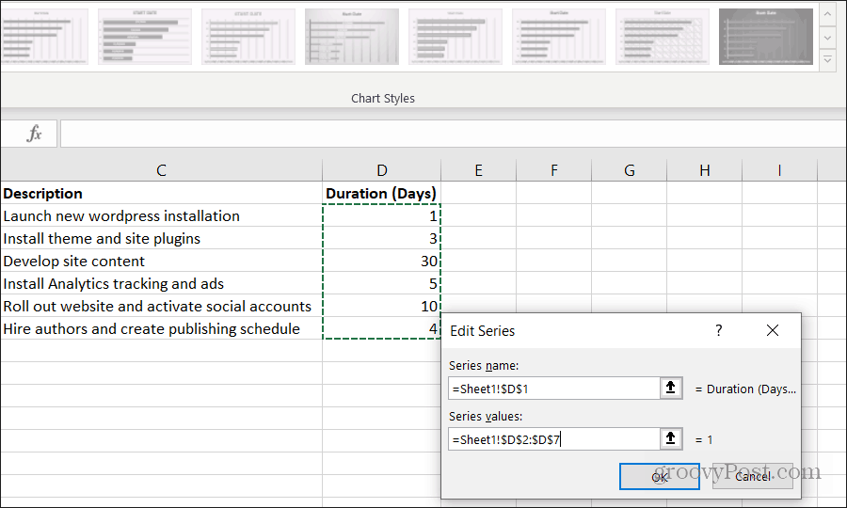The width and height of the screenshot is (847, 508).
Task: Click into the formula bar
Action: point(453,134)
